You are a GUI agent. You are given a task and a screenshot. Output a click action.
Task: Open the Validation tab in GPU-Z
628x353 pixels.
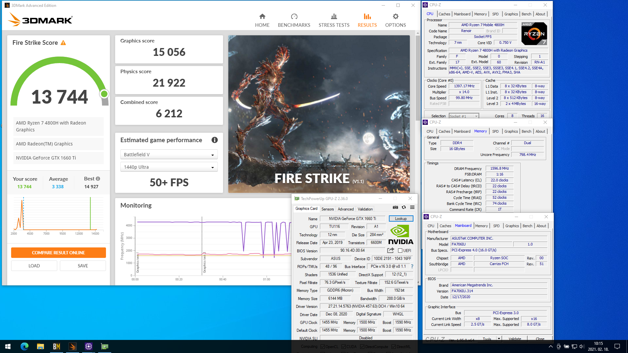pyautogui.click(x=365, y=209)
